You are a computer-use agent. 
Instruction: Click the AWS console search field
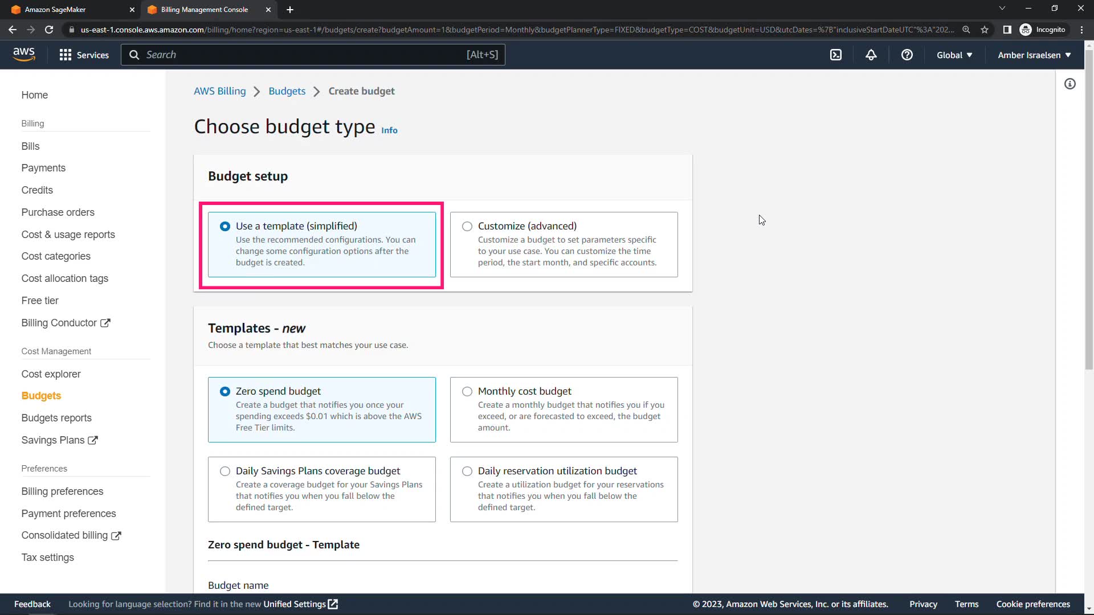312,55
